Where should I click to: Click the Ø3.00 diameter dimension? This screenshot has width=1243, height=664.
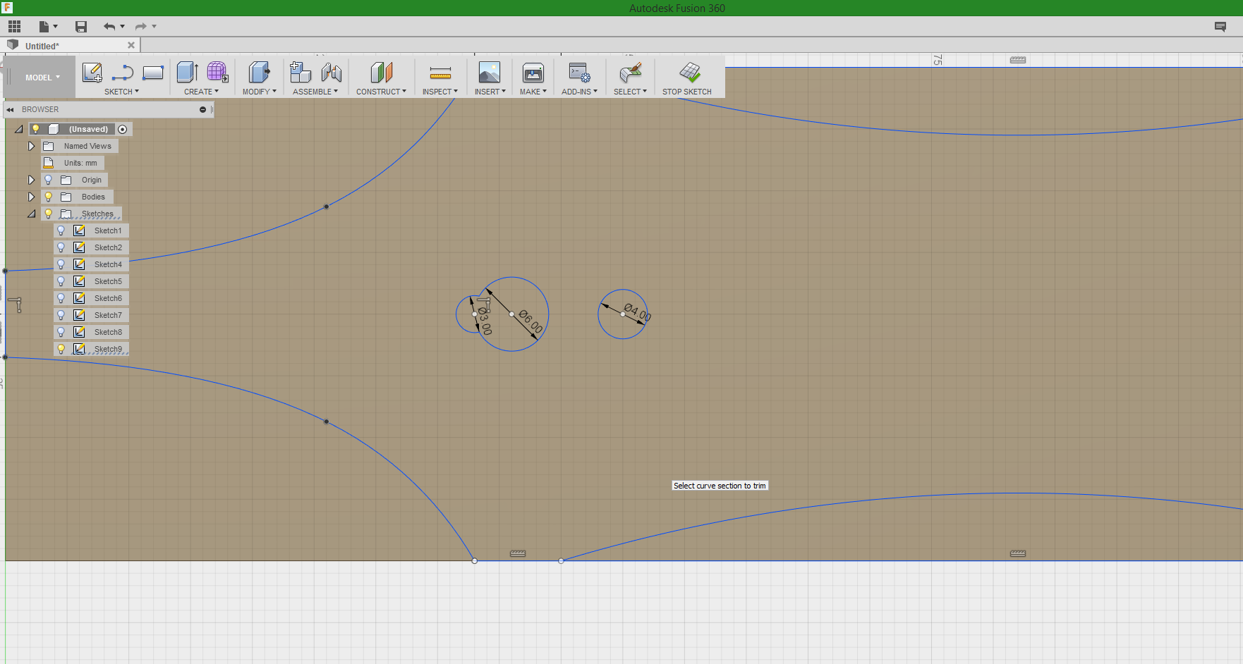pos(485,321)
